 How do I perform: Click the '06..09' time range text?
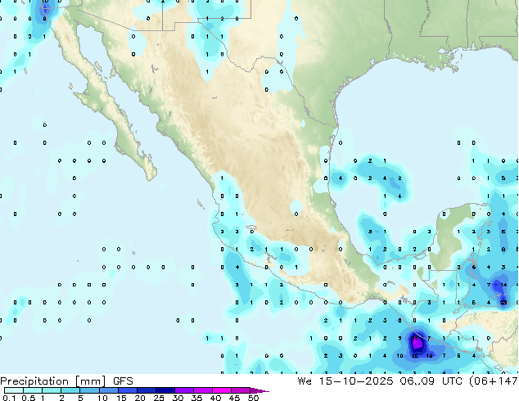click(x=417, y=381)
